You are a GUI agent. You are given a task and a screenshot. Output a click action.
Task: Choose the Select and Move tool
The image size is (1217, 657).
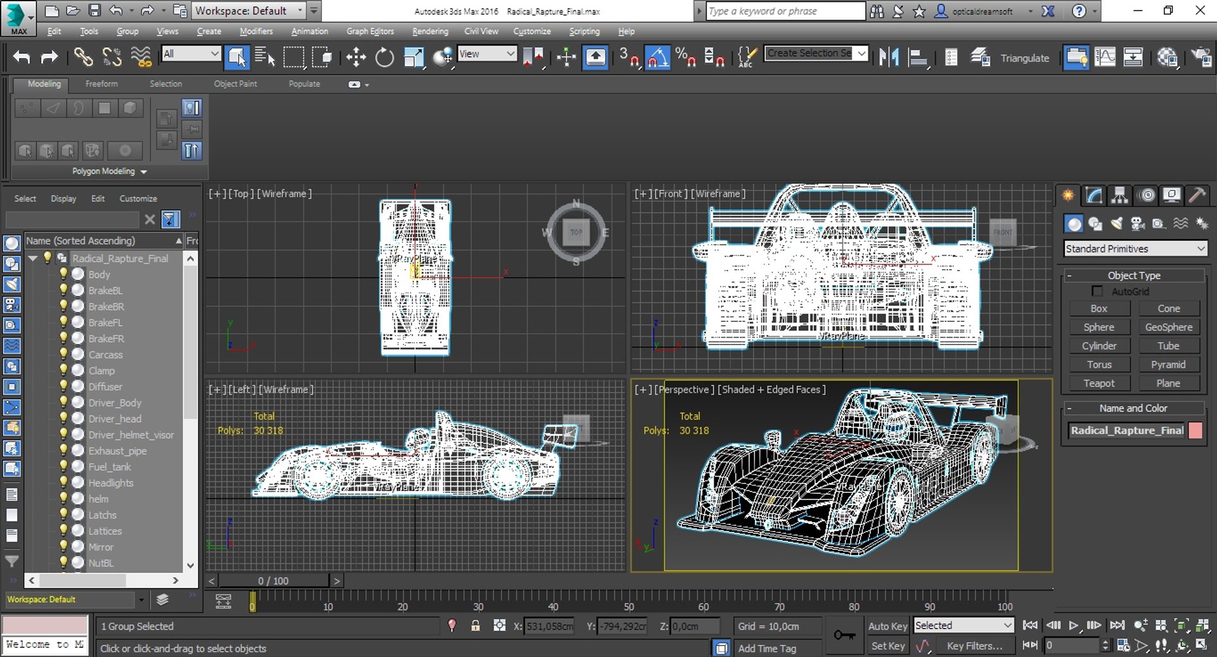coord(356,58)
